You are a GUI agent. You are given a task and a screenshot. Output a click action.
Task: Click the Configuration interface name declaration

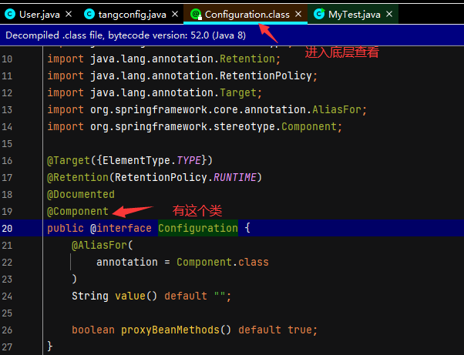(198, 228)
